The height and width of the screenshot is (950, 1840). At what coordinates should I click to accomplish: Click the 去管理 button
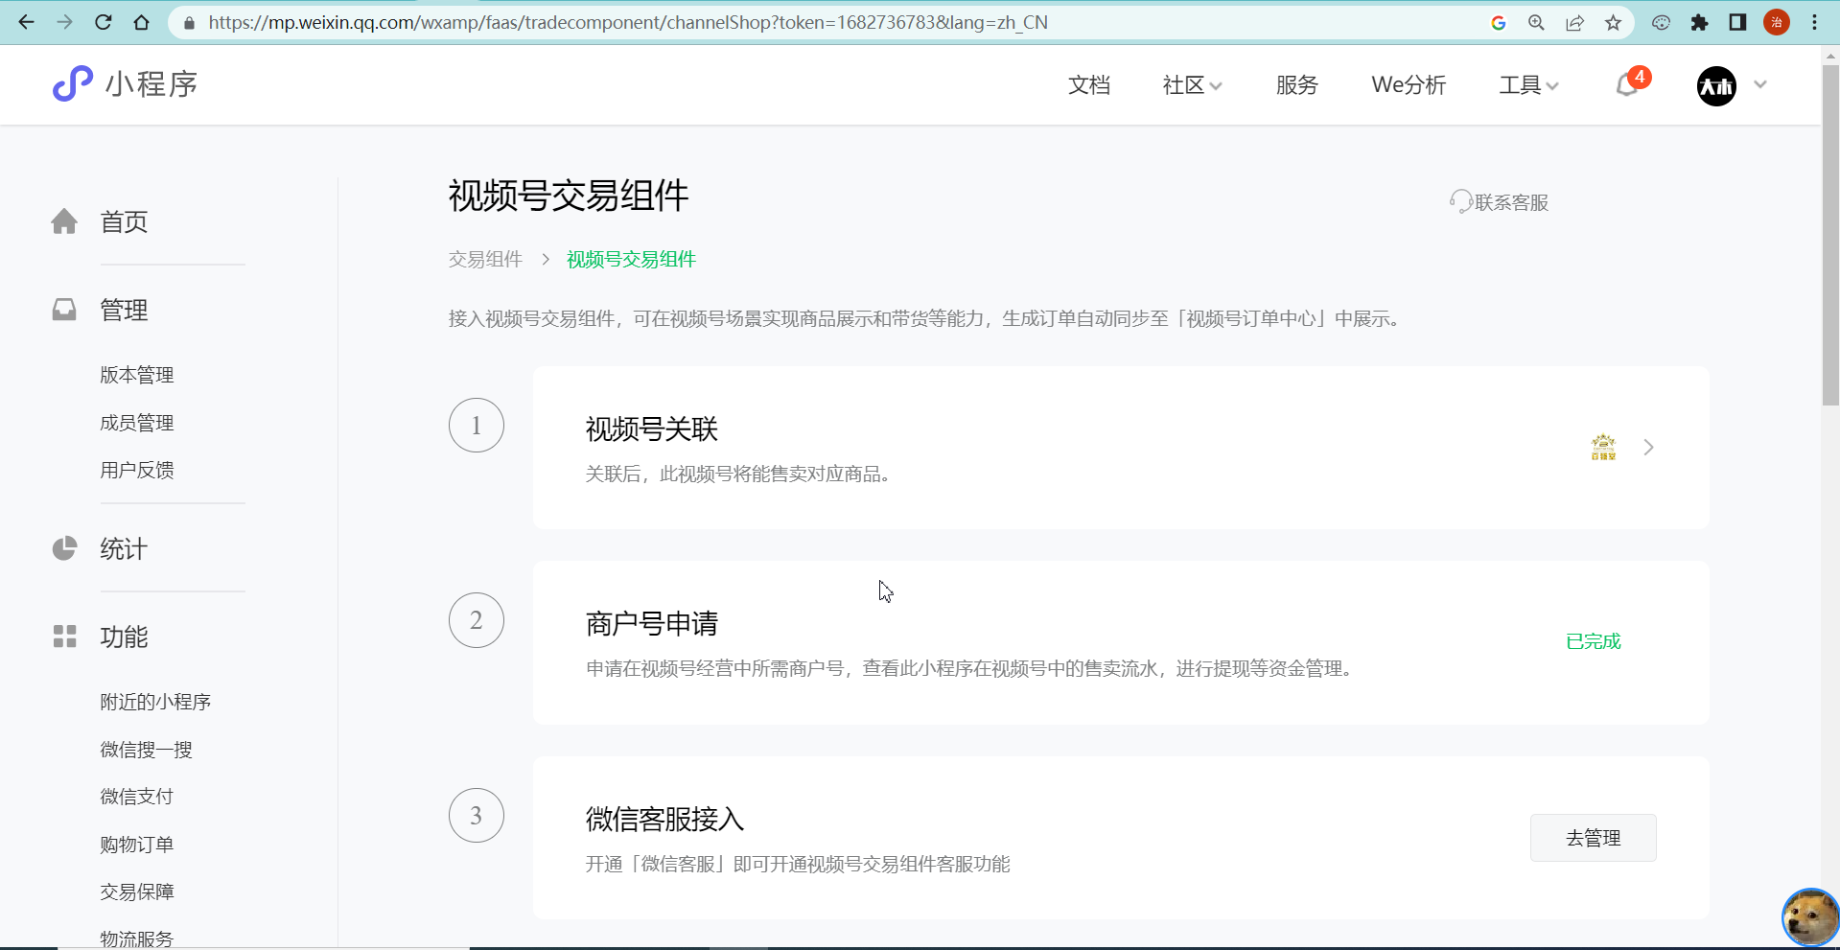[x=1593, y=838]
